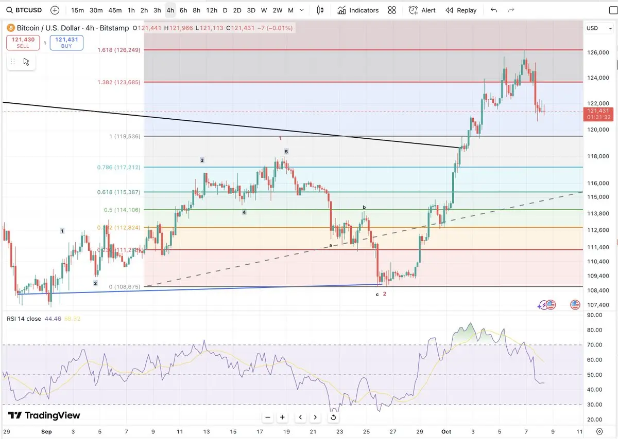
Task: Open the Indicators dialog
Action: pos(358,10)
